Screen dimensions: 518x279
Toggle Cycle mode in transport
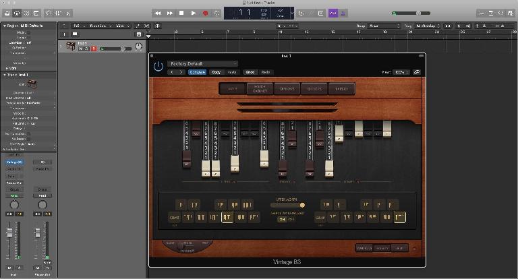coord(217,13)
